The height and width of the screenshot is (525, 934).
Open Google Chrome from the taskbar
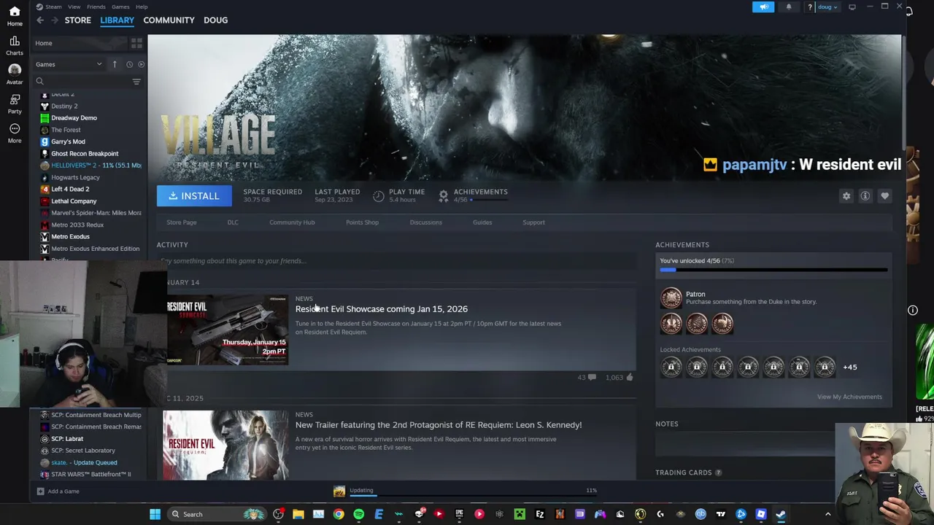point(339,514)
